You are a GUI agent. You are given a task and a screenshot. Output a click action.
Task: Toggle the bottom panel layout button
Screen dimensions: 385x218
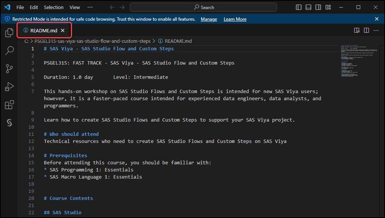(308, 7)
